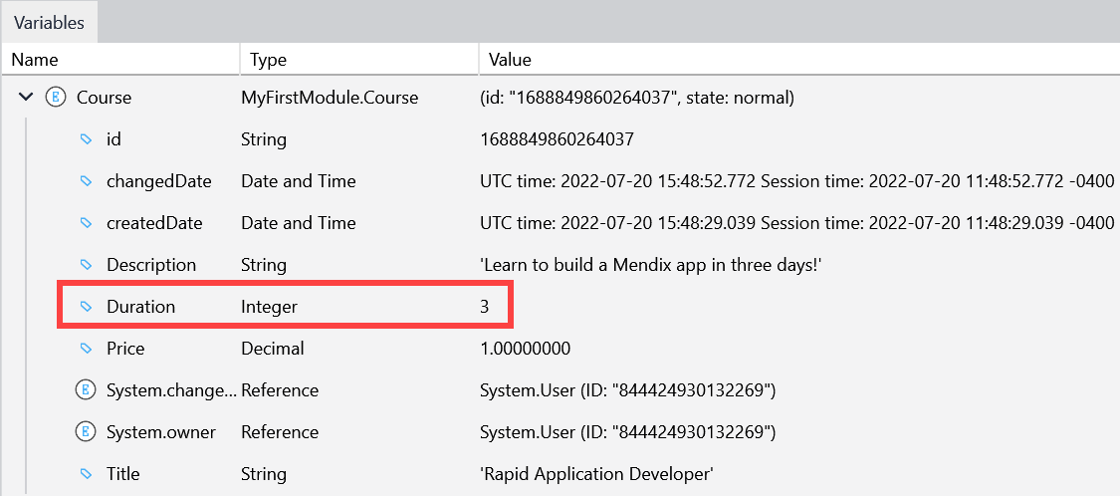Screen dimensions: 1120x496
Task: Click the Duration attribute tag icon
Action: [86, 307]
